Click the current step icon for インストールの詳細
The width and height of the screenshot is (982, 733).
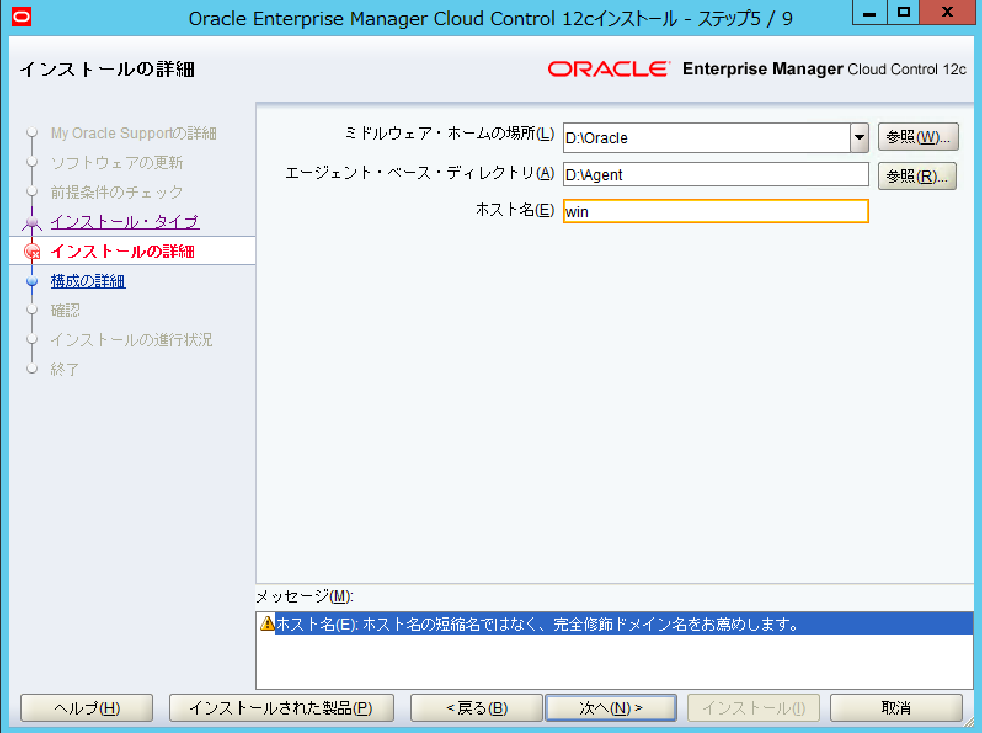pos(32,251)
